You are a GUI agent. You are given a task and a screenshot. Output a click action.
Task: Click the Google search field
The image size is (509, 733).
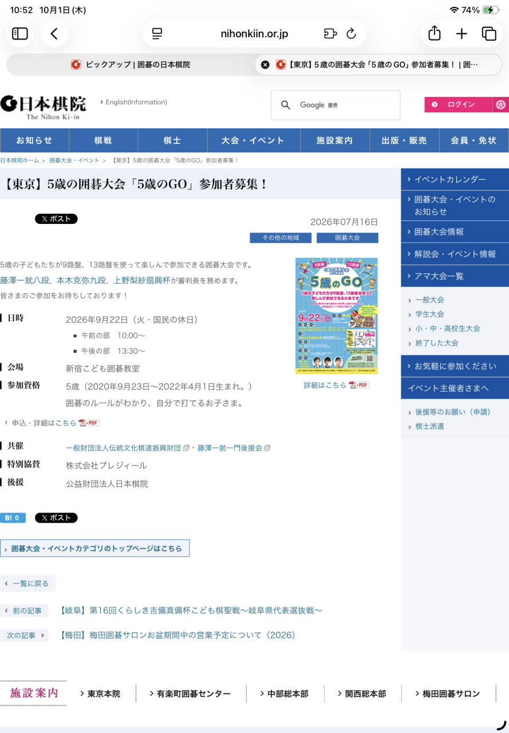point(336,105)
